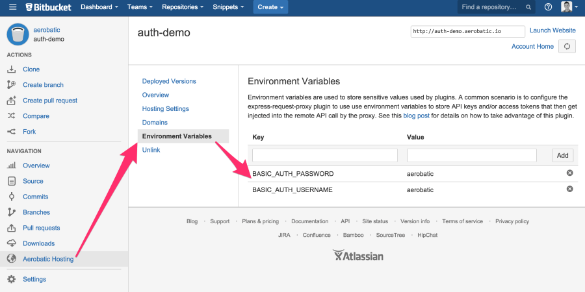
Task: Open Deployed Versions section
Action: pyautogui.click(x=169, y=81)
